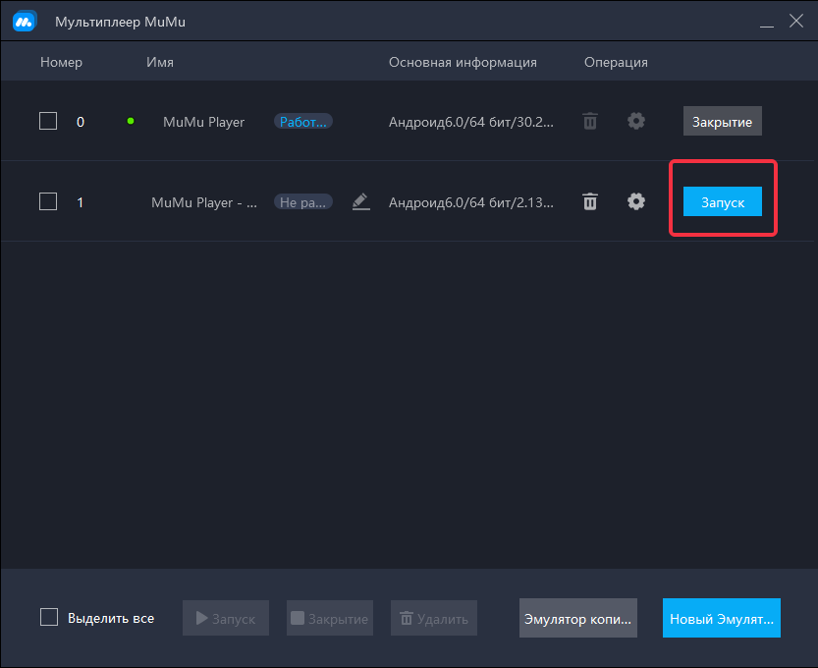
Task: Click the 'Операция' column header
Action: (x=616, y=62)
